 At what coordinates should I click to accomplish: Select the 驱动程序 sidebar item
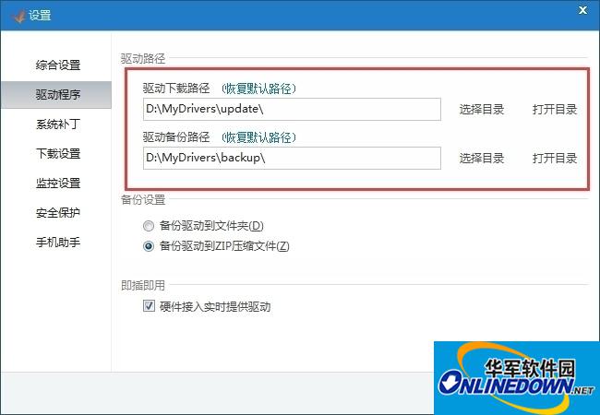[56, 94]
